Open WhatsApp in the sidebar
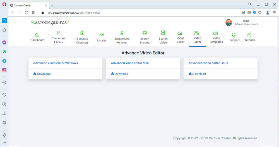The image size is (279, 147). tap(4, 52)
